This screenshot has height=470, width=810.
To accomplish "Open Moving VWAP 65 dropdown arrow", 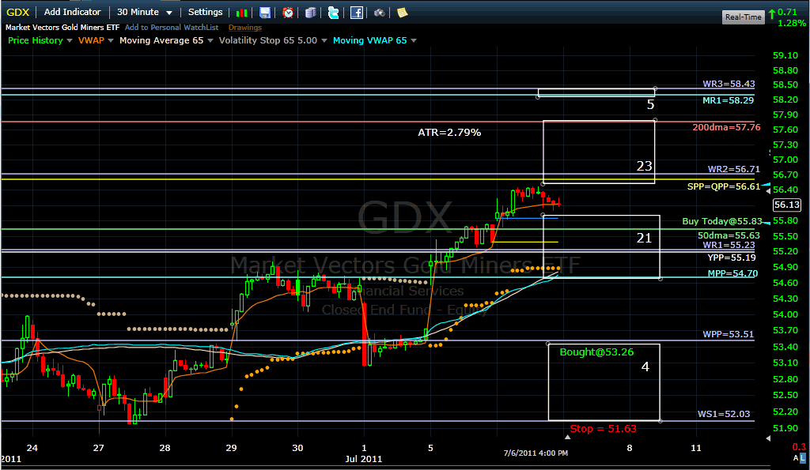I will (x=414, y=41).
